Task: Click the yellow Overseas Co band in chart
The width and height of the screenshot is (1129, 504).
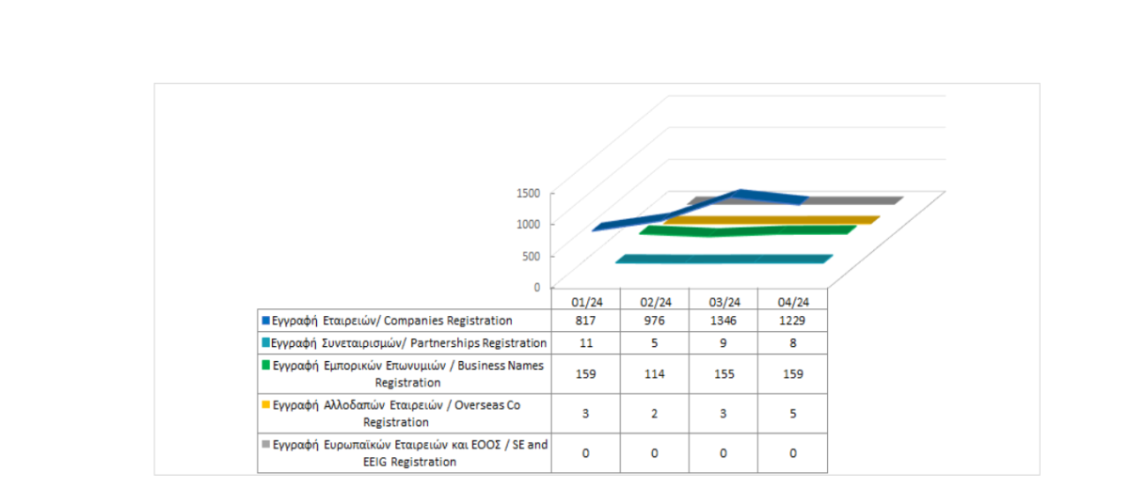Action: pyautogui.click(x=771, y=220)
